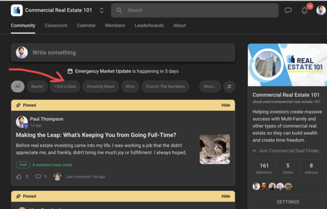Switch to the Classroom tab
The width and height of the screenshot is (327, 209).
click(56, 25)
